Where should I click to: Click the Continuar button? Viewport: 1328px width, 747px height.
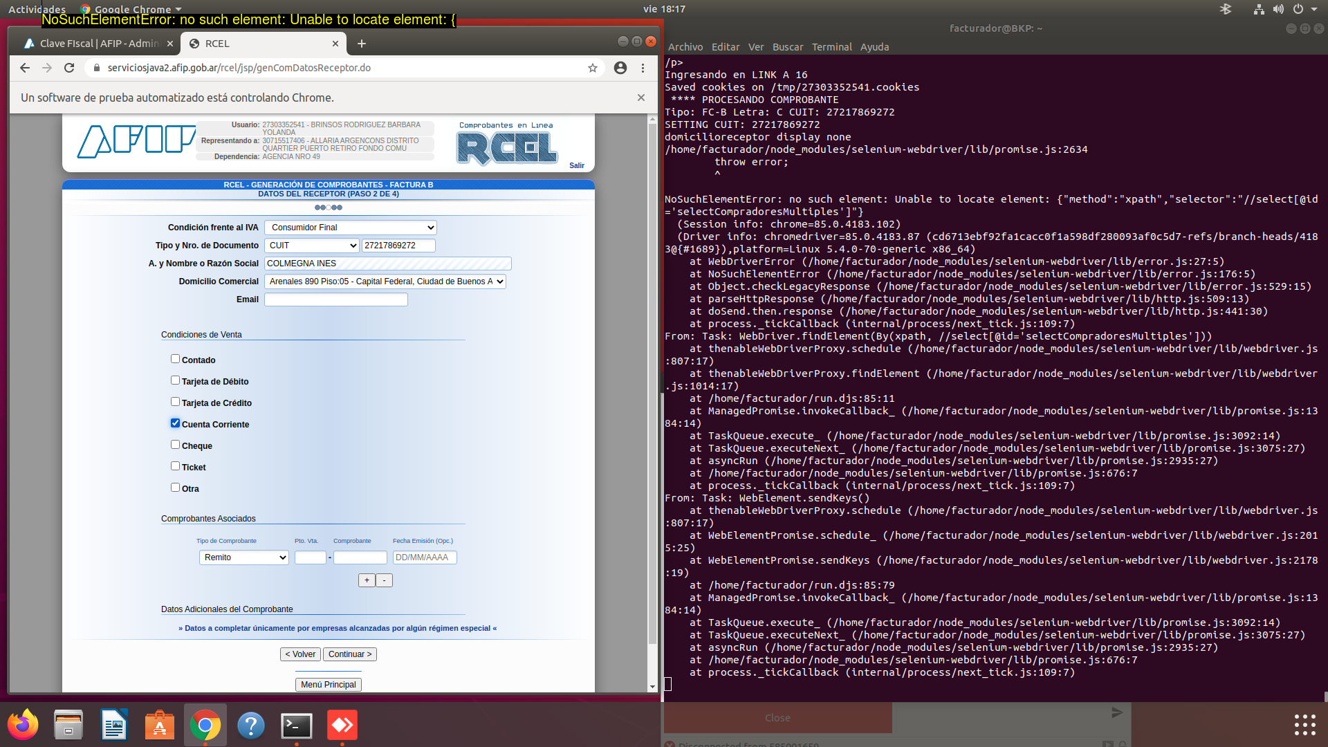pos(350,654)
